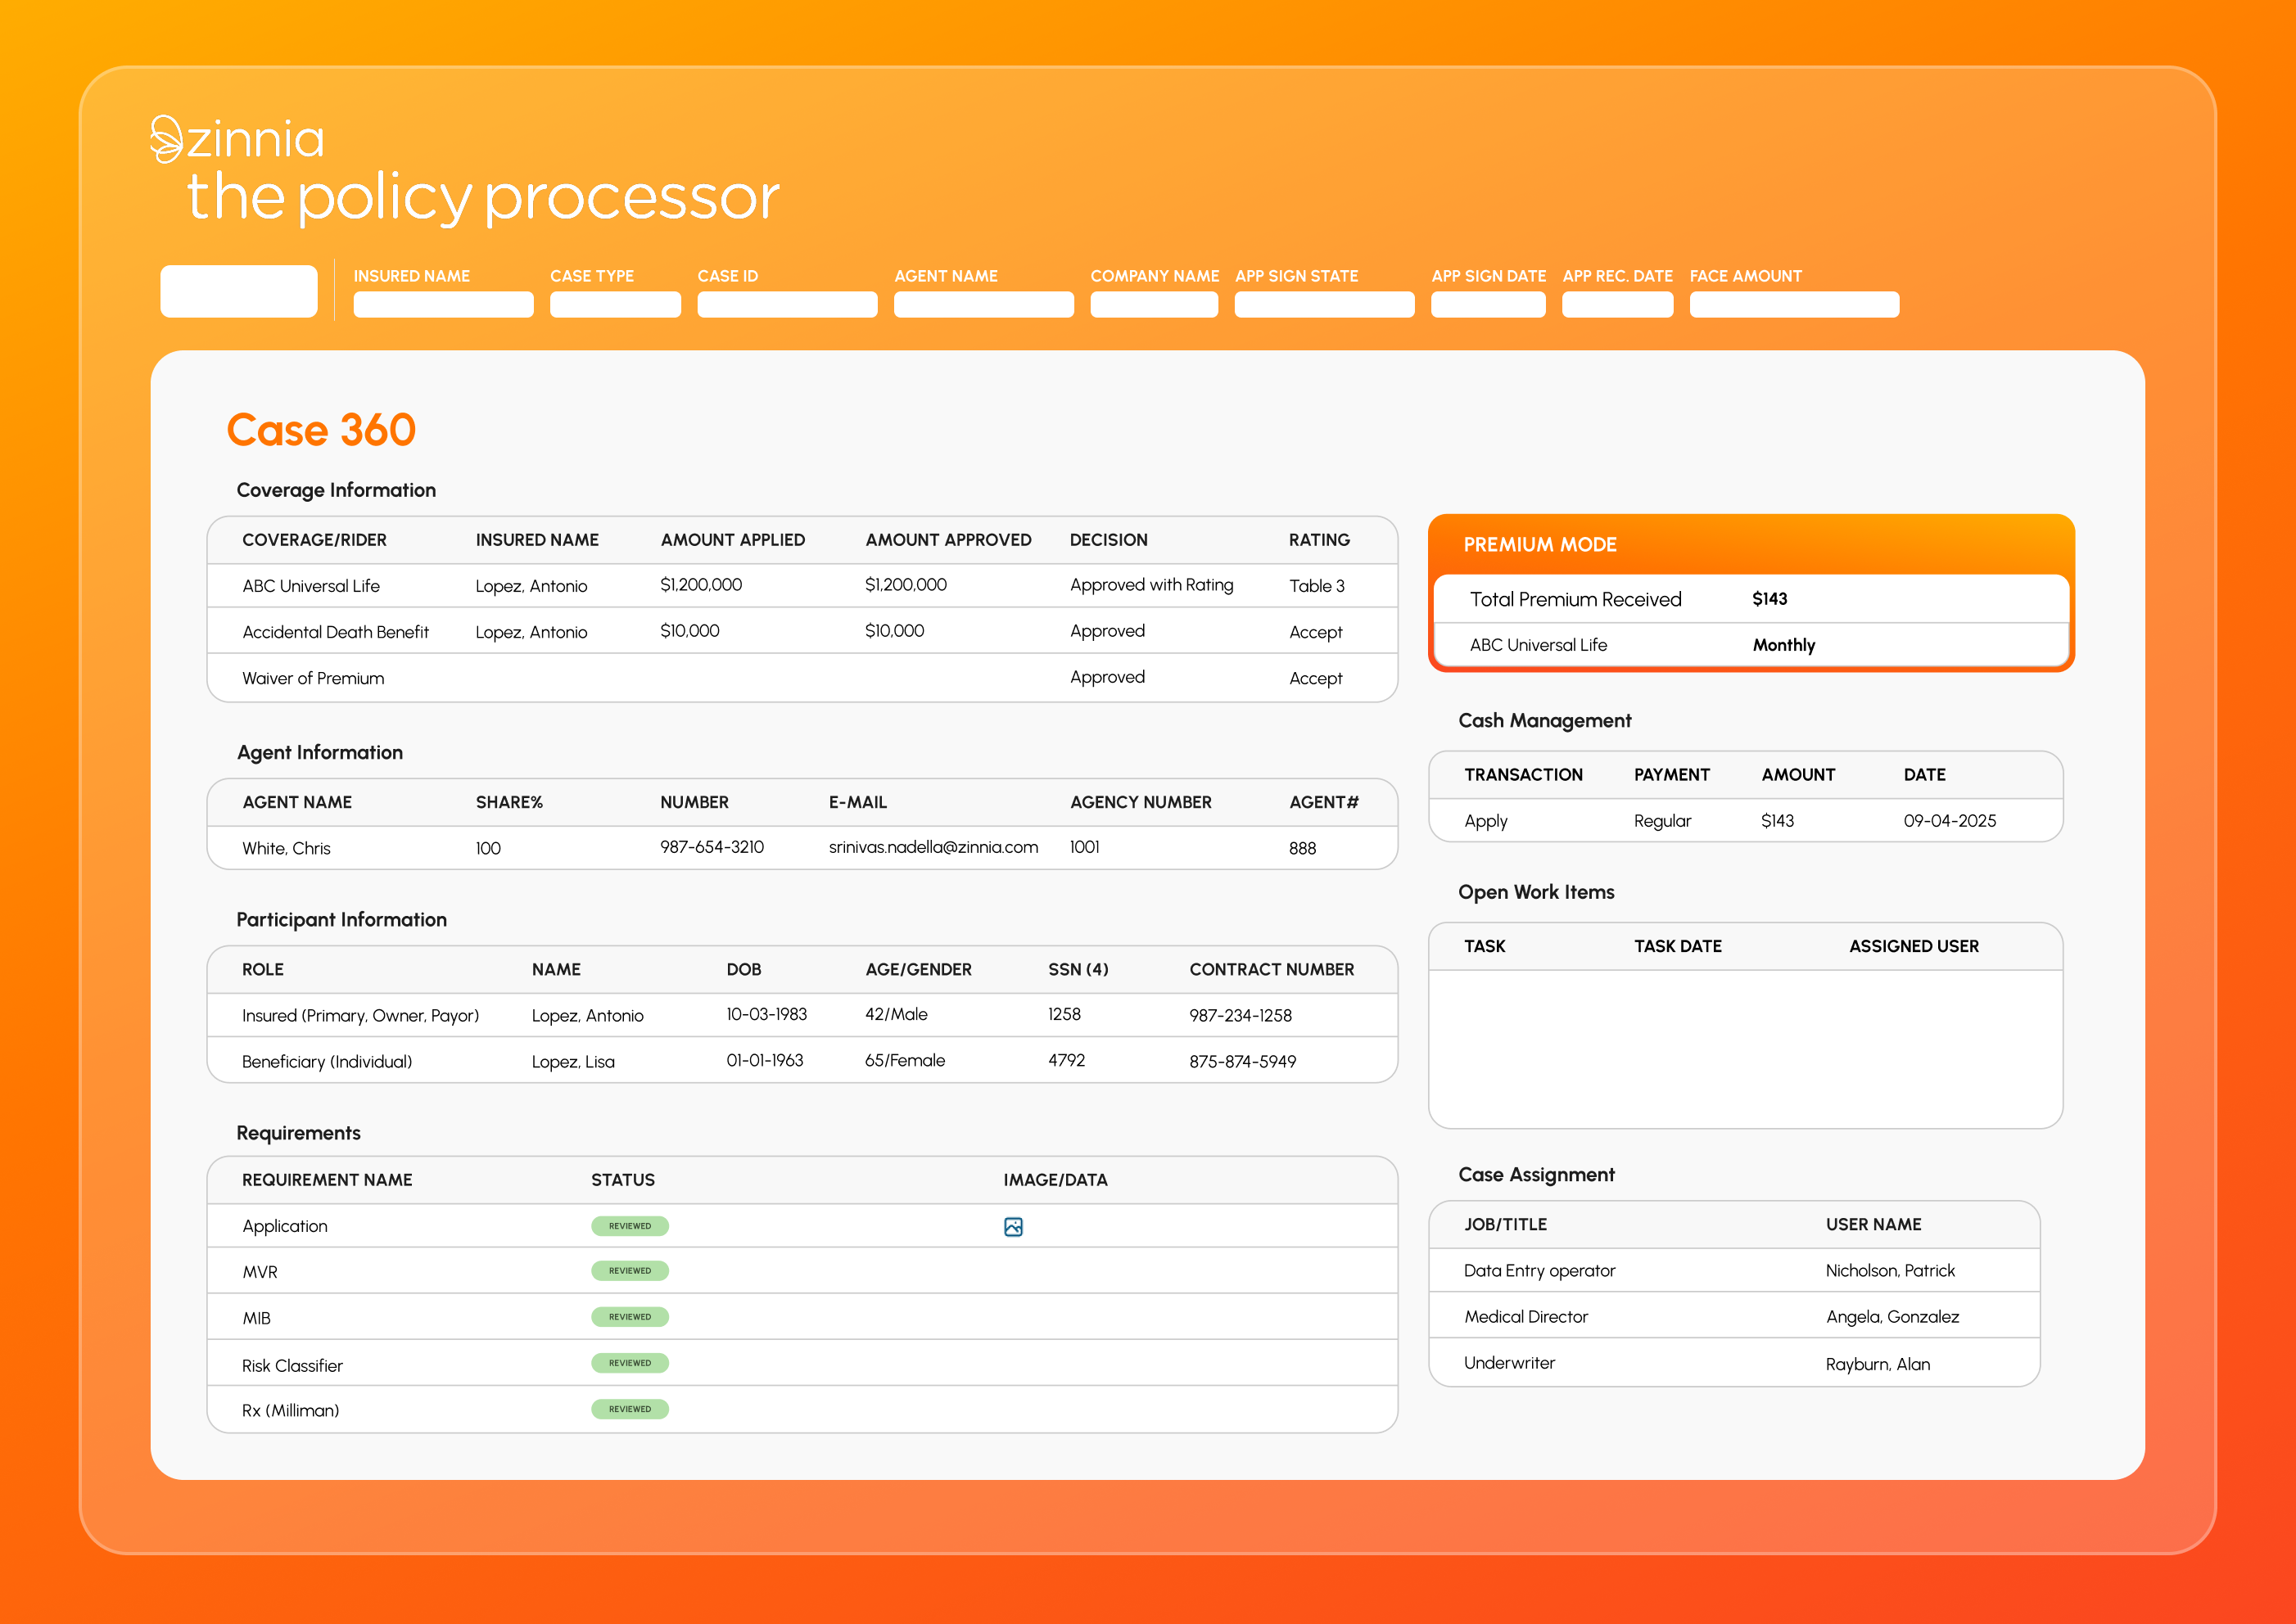Screen dimensions: 2296x1624
Task: Open the Application requirement's image/data icon
Action: (x=1014, y=1225)
